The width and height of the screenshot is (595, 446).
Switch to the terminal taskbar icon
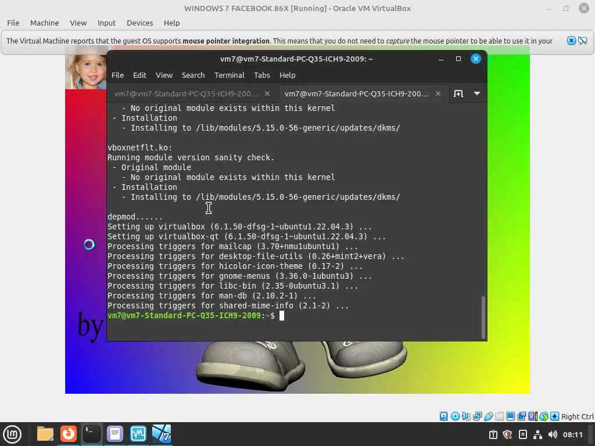coord(92,434)
